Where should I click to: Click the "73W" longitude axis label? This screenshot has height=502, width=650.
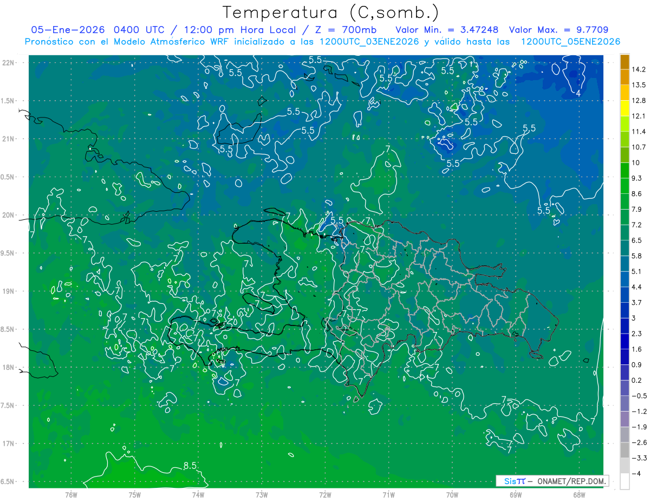262,495
